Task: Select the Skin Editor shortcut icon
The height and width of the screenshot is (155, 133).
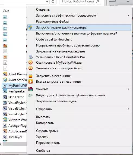Action: pyautogui.click(x=5, y=97)
